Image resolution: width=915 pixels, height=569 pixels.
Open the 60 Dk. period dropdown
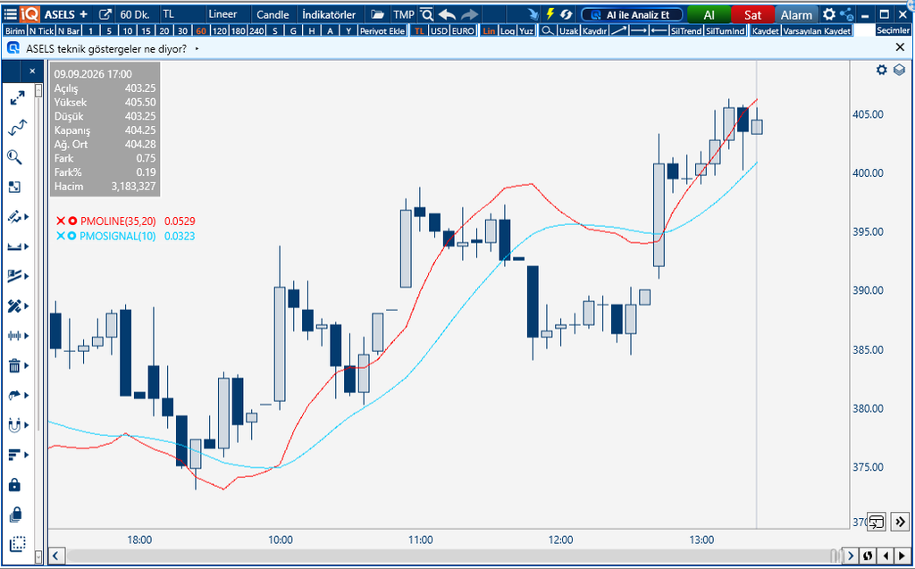click(x=135, y=14)
